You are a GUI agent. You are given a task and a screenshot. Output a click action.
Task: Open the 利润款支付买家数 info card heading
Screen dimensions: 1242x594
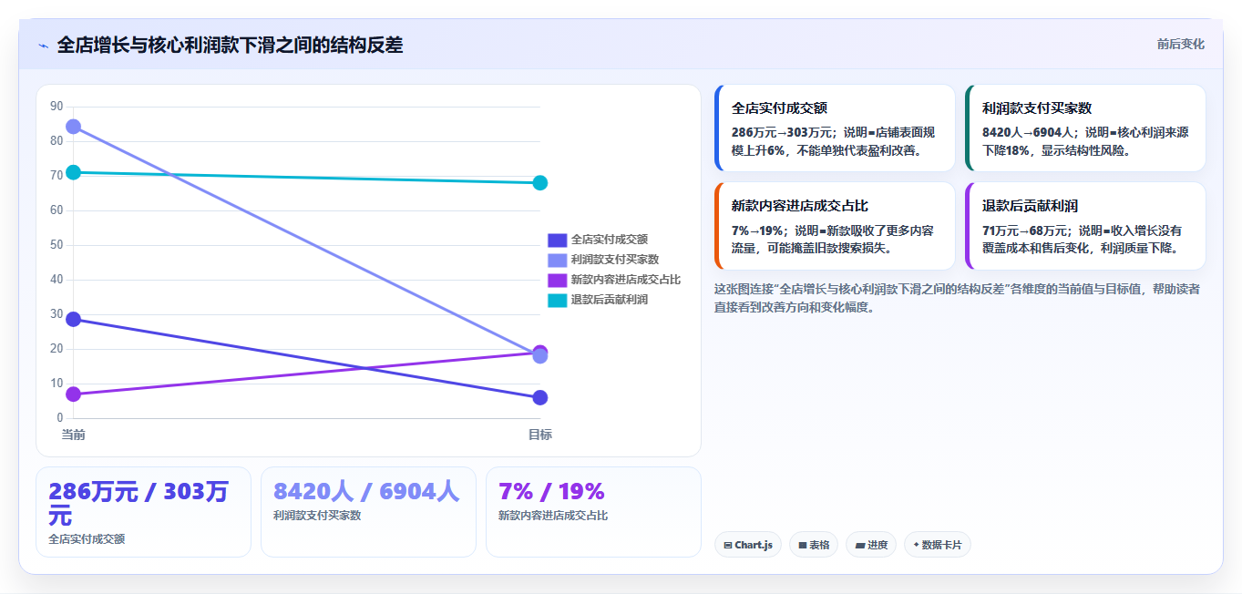pos(1037,108)
